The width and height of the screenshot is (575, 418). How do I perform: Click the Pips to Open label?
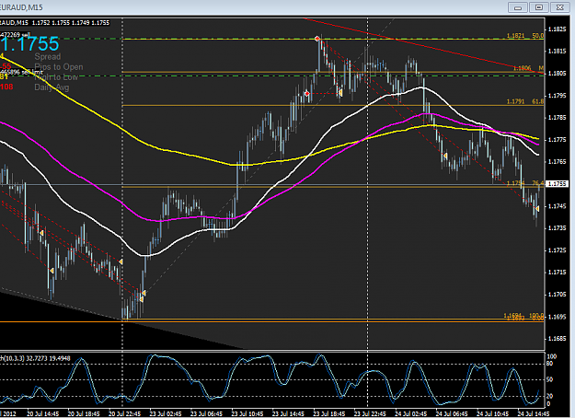(x=59, y=67)
